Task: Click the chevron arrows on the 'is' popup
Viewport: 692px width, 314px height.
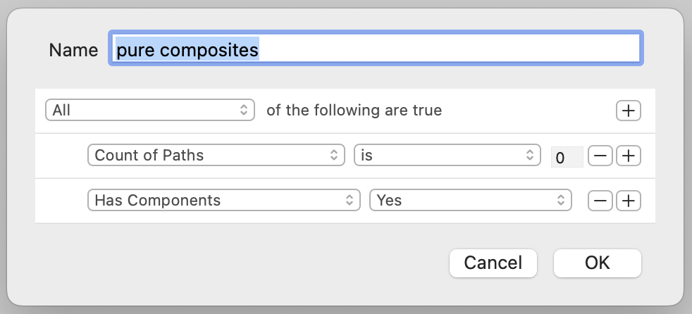Action: (529, 156)
